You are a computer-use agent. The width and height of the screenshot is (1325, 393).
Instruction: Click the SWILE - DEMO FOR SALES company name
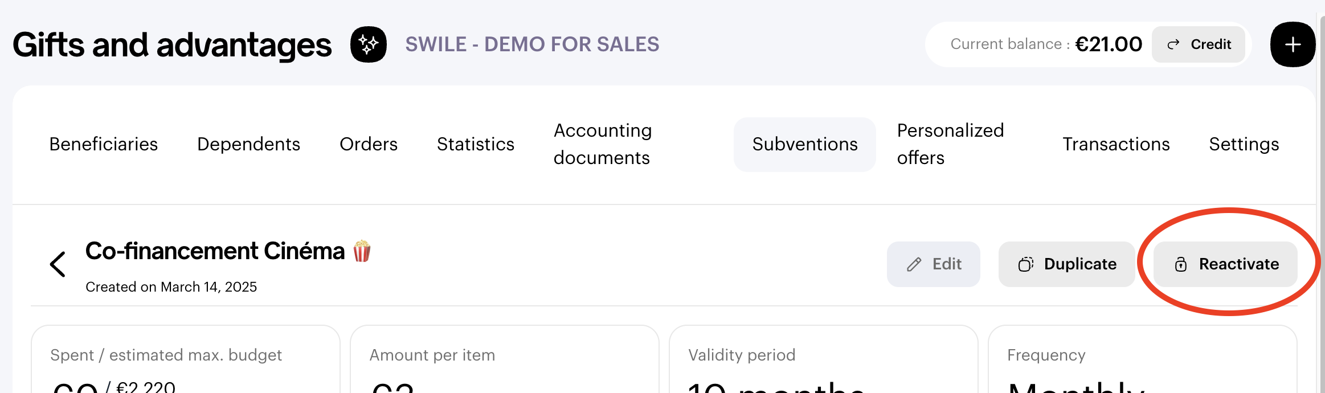[532, 44]
